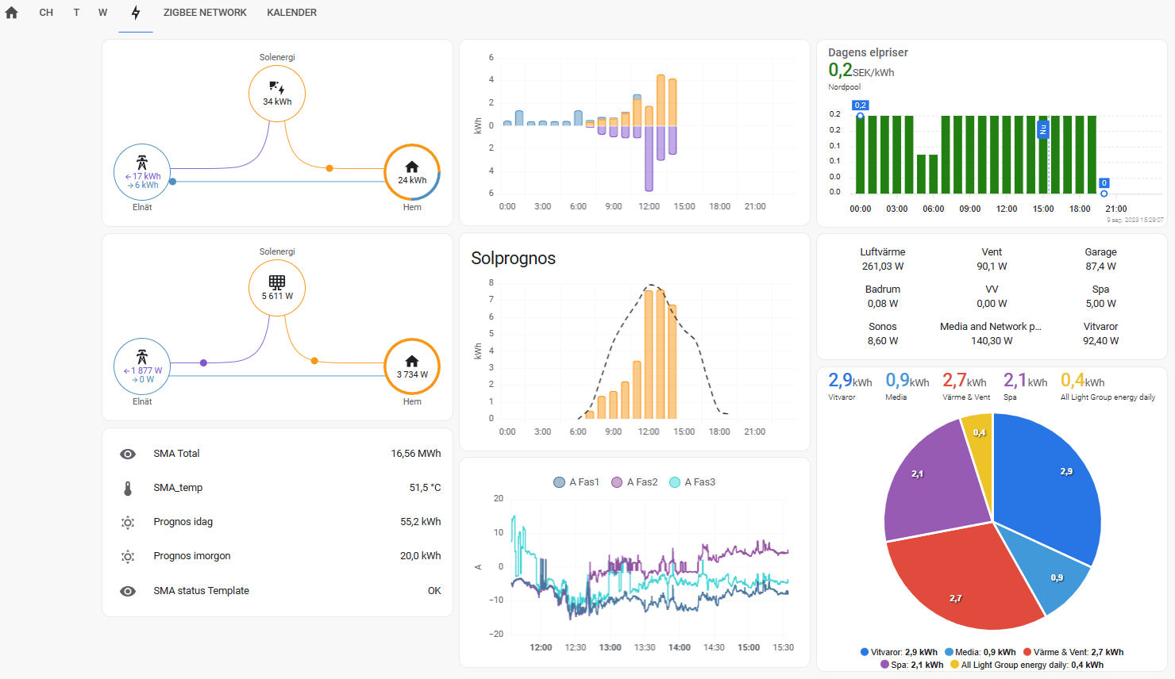This screenshot has width=1175, height=679.
Task: Click the solar panel circle showing 5 611 W
Action: 277,287
